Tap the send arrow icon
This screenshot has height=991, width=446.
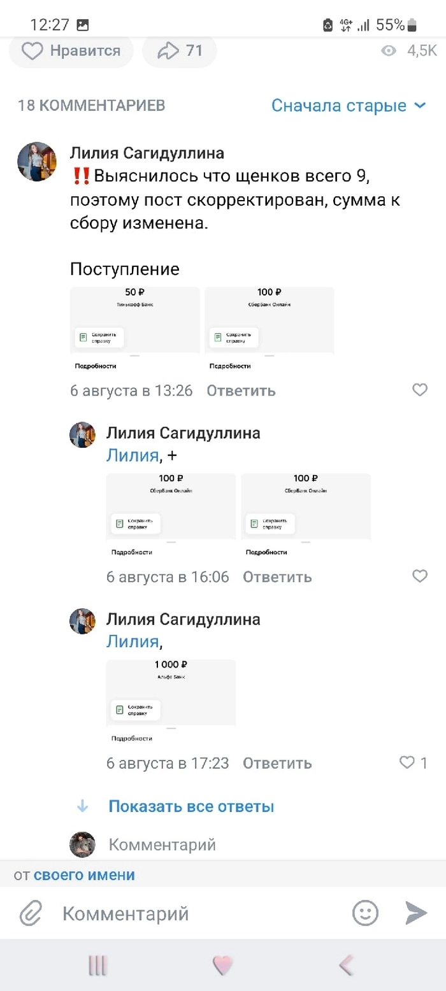(x=416, y=913)
